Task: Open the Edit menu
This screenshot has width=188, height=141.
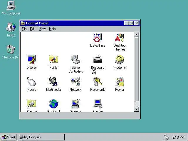Action: (33, 29)
